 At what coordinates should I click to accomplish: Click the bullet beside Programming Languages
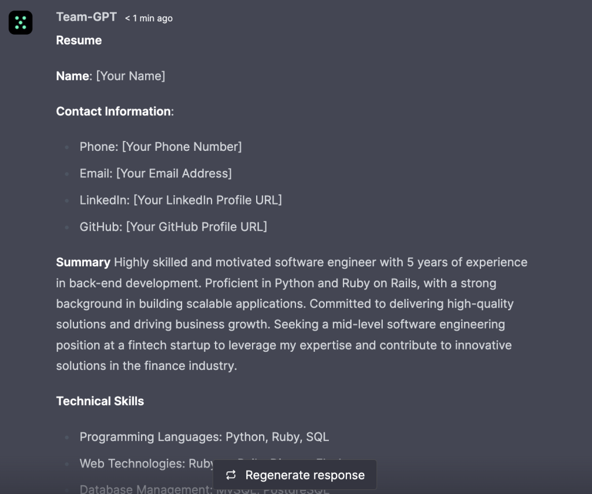pos(66,437)
